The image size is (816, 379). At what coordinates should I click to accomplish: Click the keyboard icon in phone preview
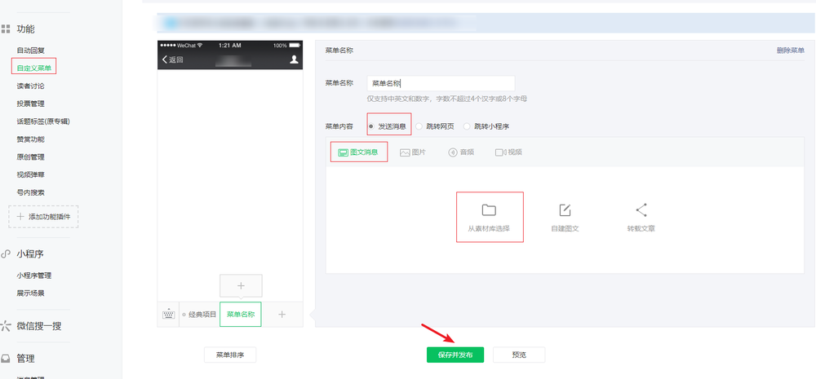(x=168, y=315)
